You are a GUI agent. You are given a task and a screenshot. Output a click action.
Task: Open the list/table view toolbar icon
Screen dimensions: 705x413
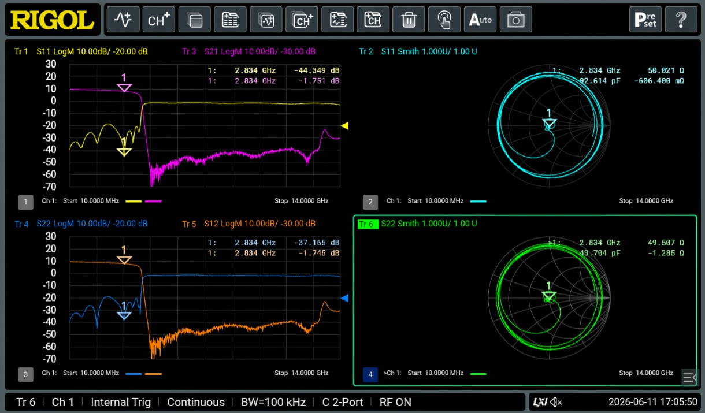tap(231, 20)
